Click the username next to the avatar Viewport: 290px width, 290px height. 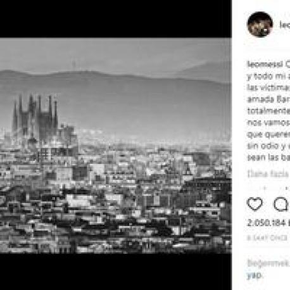(285, 25)
